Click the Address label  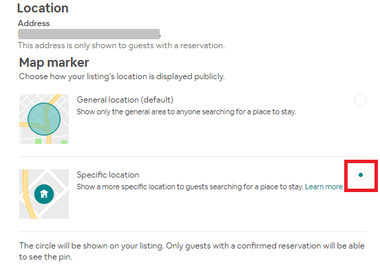(34, 23)
